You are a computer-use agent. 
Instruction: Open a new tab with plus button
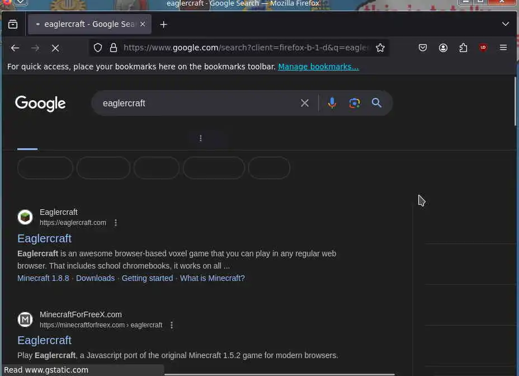(x=163, y=25)
